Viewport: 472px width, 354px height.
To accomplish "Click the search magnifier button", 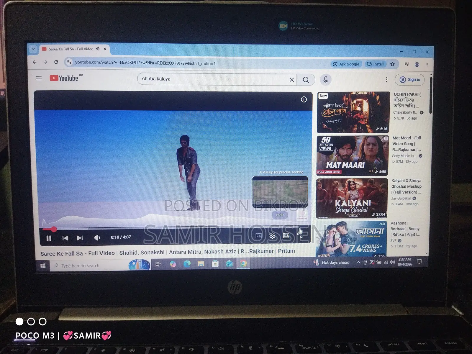I will [x=306, y=80].
